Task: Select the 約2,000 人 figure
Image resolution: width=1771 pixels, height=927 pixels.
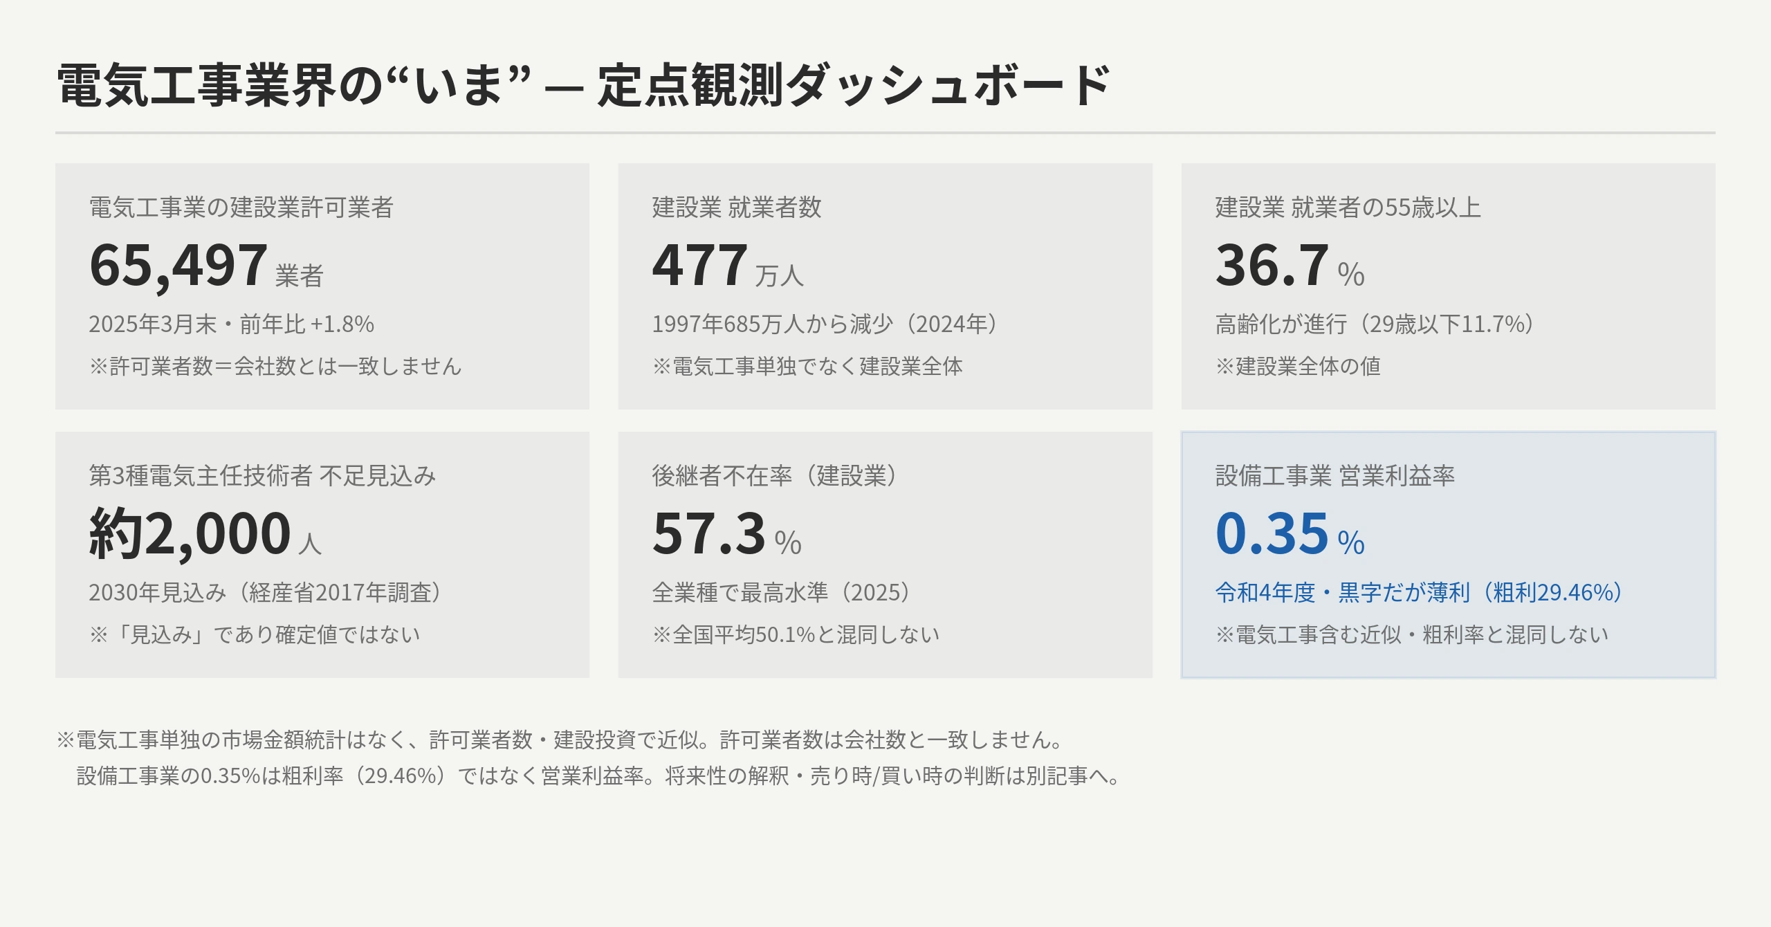Action: pos(205,533)
